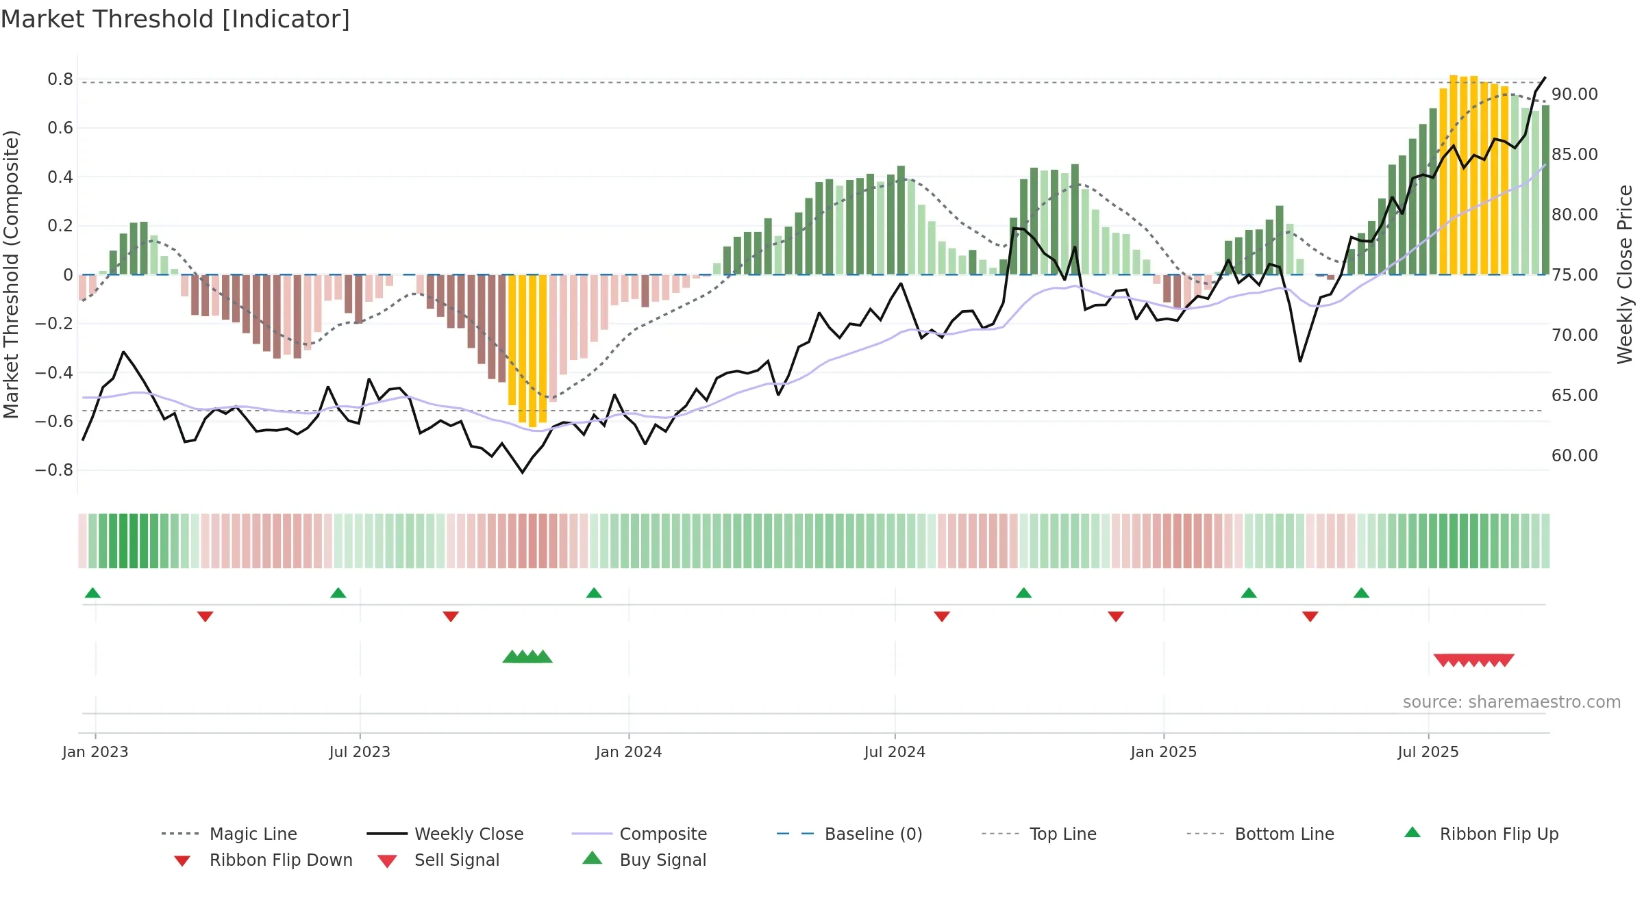
Task: Click the 0.6 left axis tick
Action: point(60,128)
